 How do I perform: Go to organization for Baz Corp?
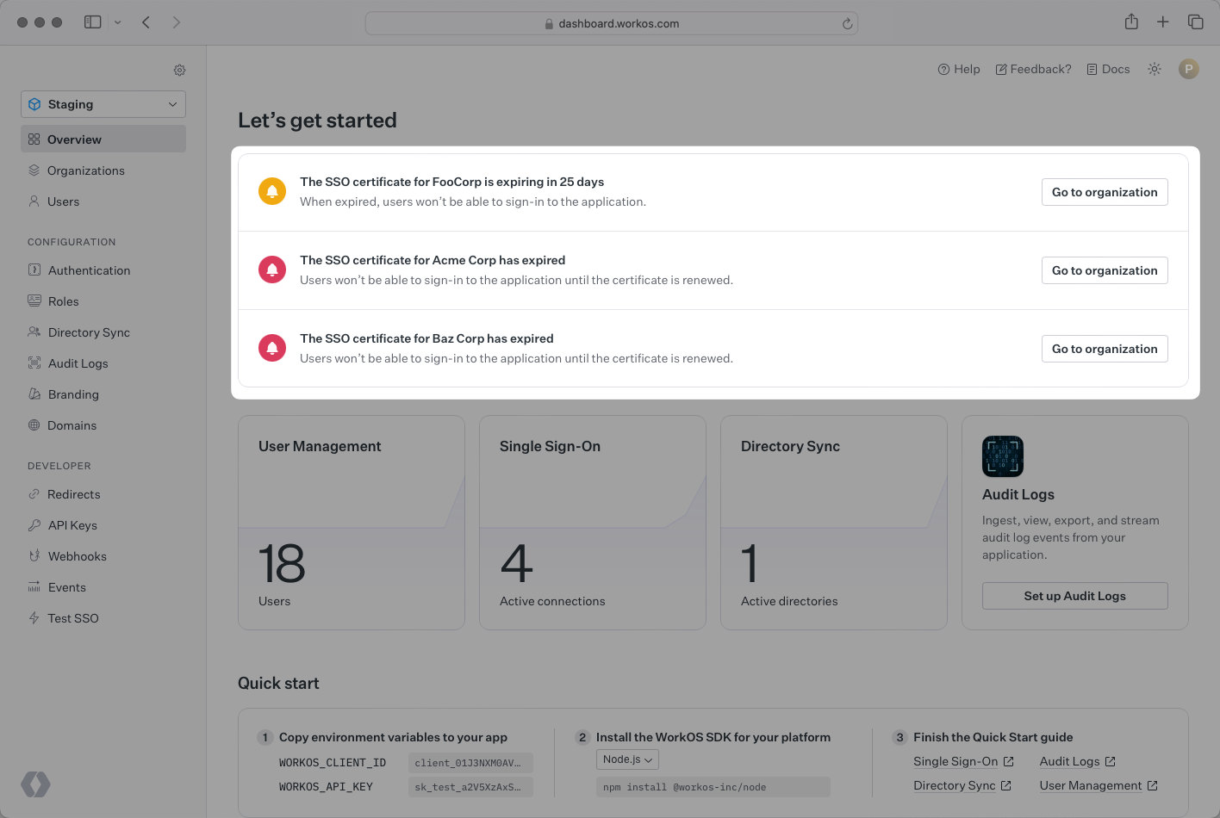[1104, 349]
